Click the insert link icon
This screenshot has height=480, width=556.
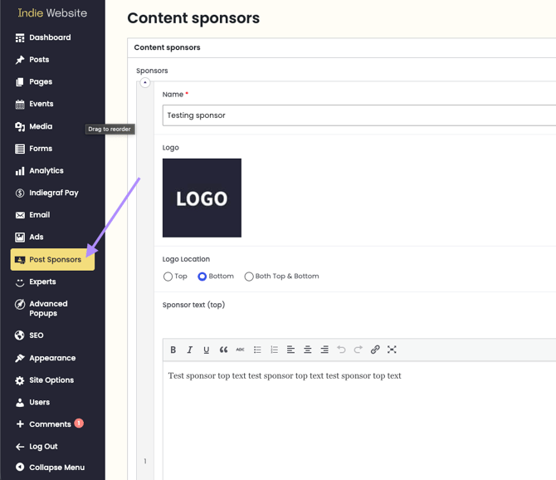(x=375, y=350)
